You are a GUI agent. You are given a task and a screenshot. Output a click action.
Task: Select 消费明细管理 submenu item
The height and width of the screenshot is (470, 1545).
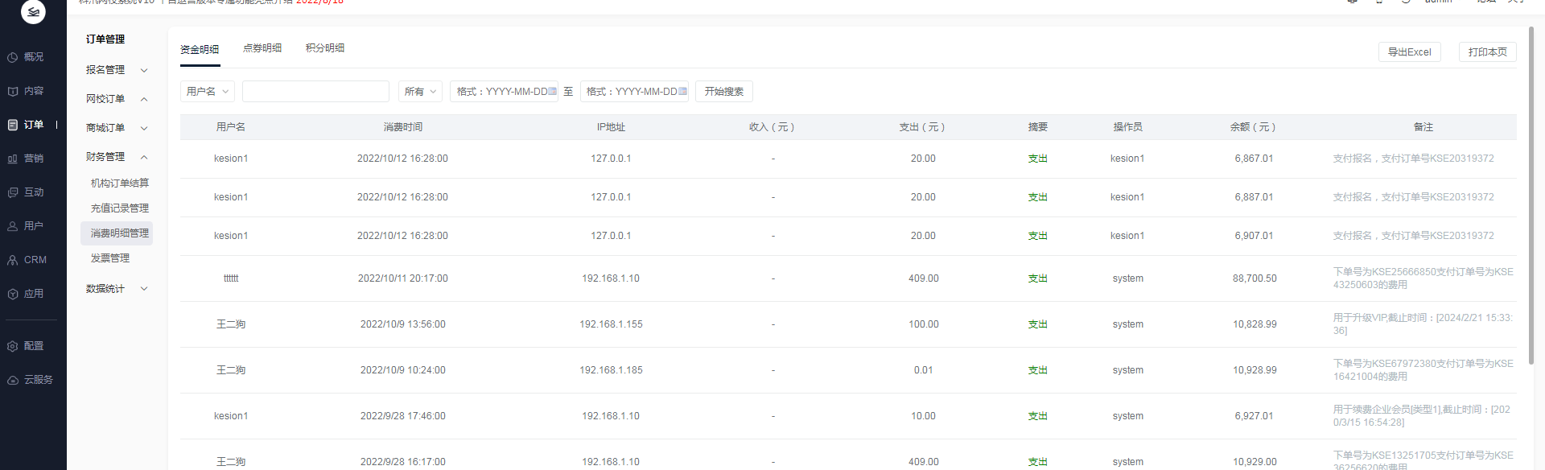[x=117, y=233]
